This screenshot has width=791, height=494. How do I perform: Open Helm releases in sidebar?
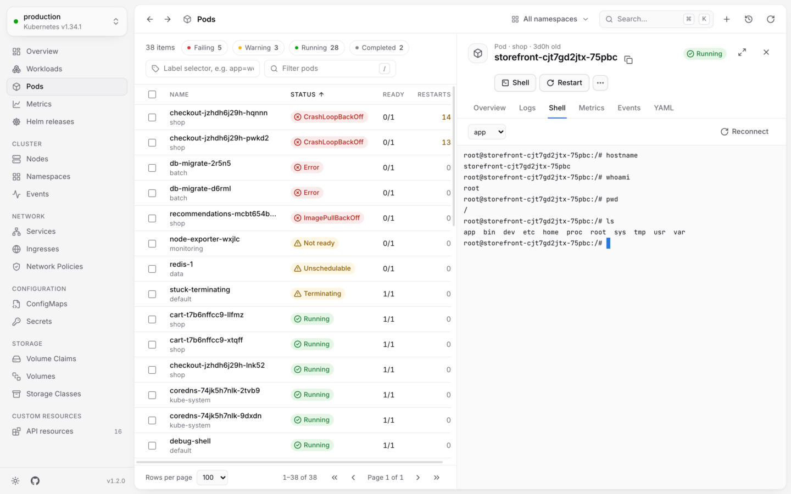67,122
